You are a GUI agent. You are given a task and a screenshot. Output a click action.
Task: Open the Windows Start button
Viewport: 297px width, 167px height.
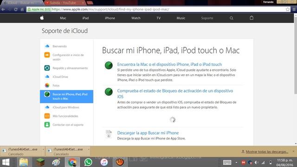pyautogui.click(x=6, y=162)
